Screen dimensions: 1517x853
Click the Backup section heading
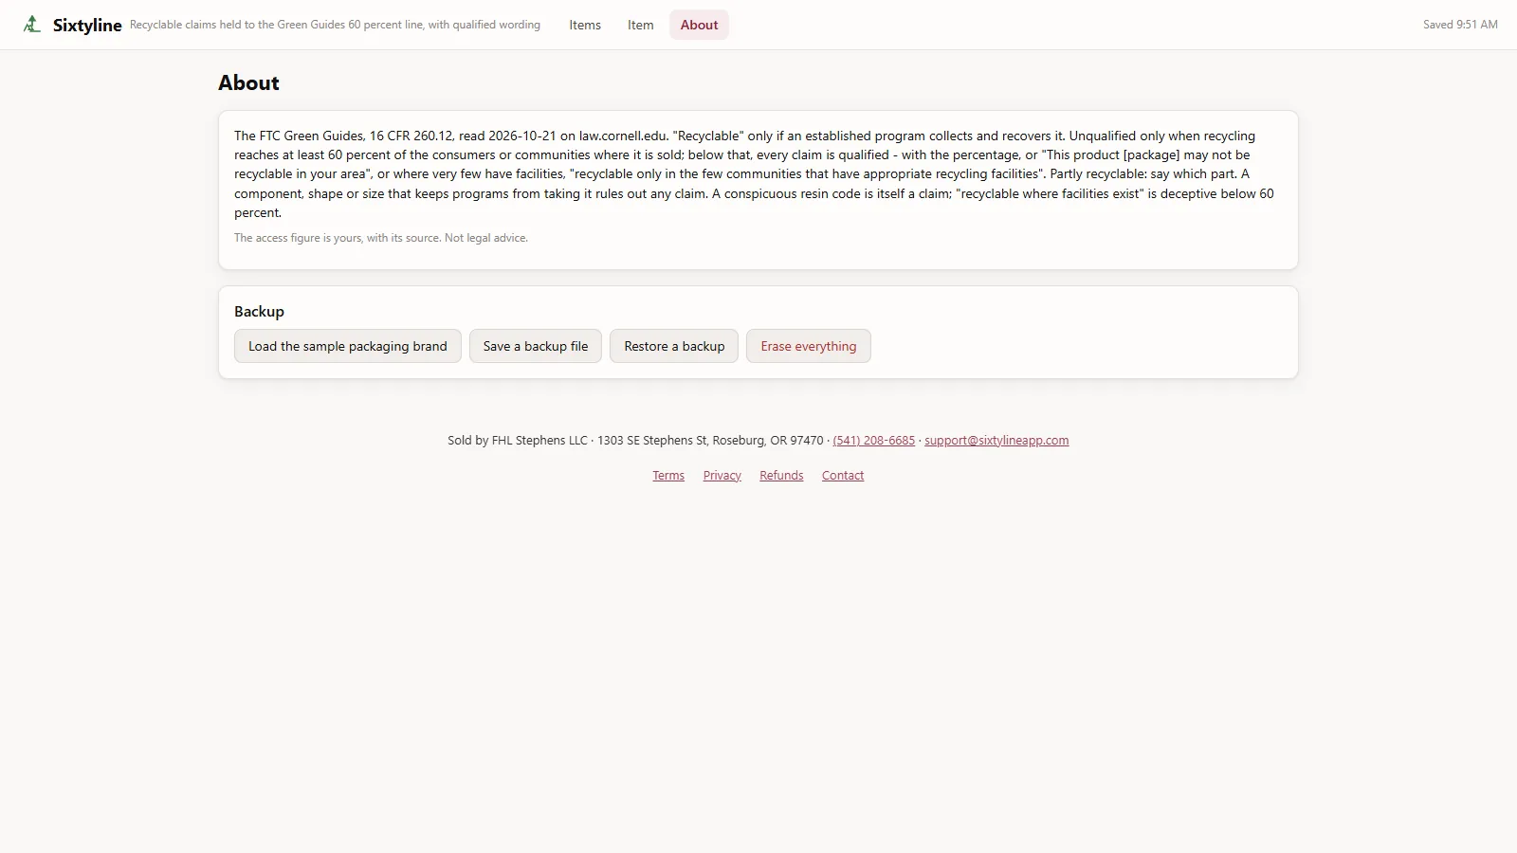point(259,311)
